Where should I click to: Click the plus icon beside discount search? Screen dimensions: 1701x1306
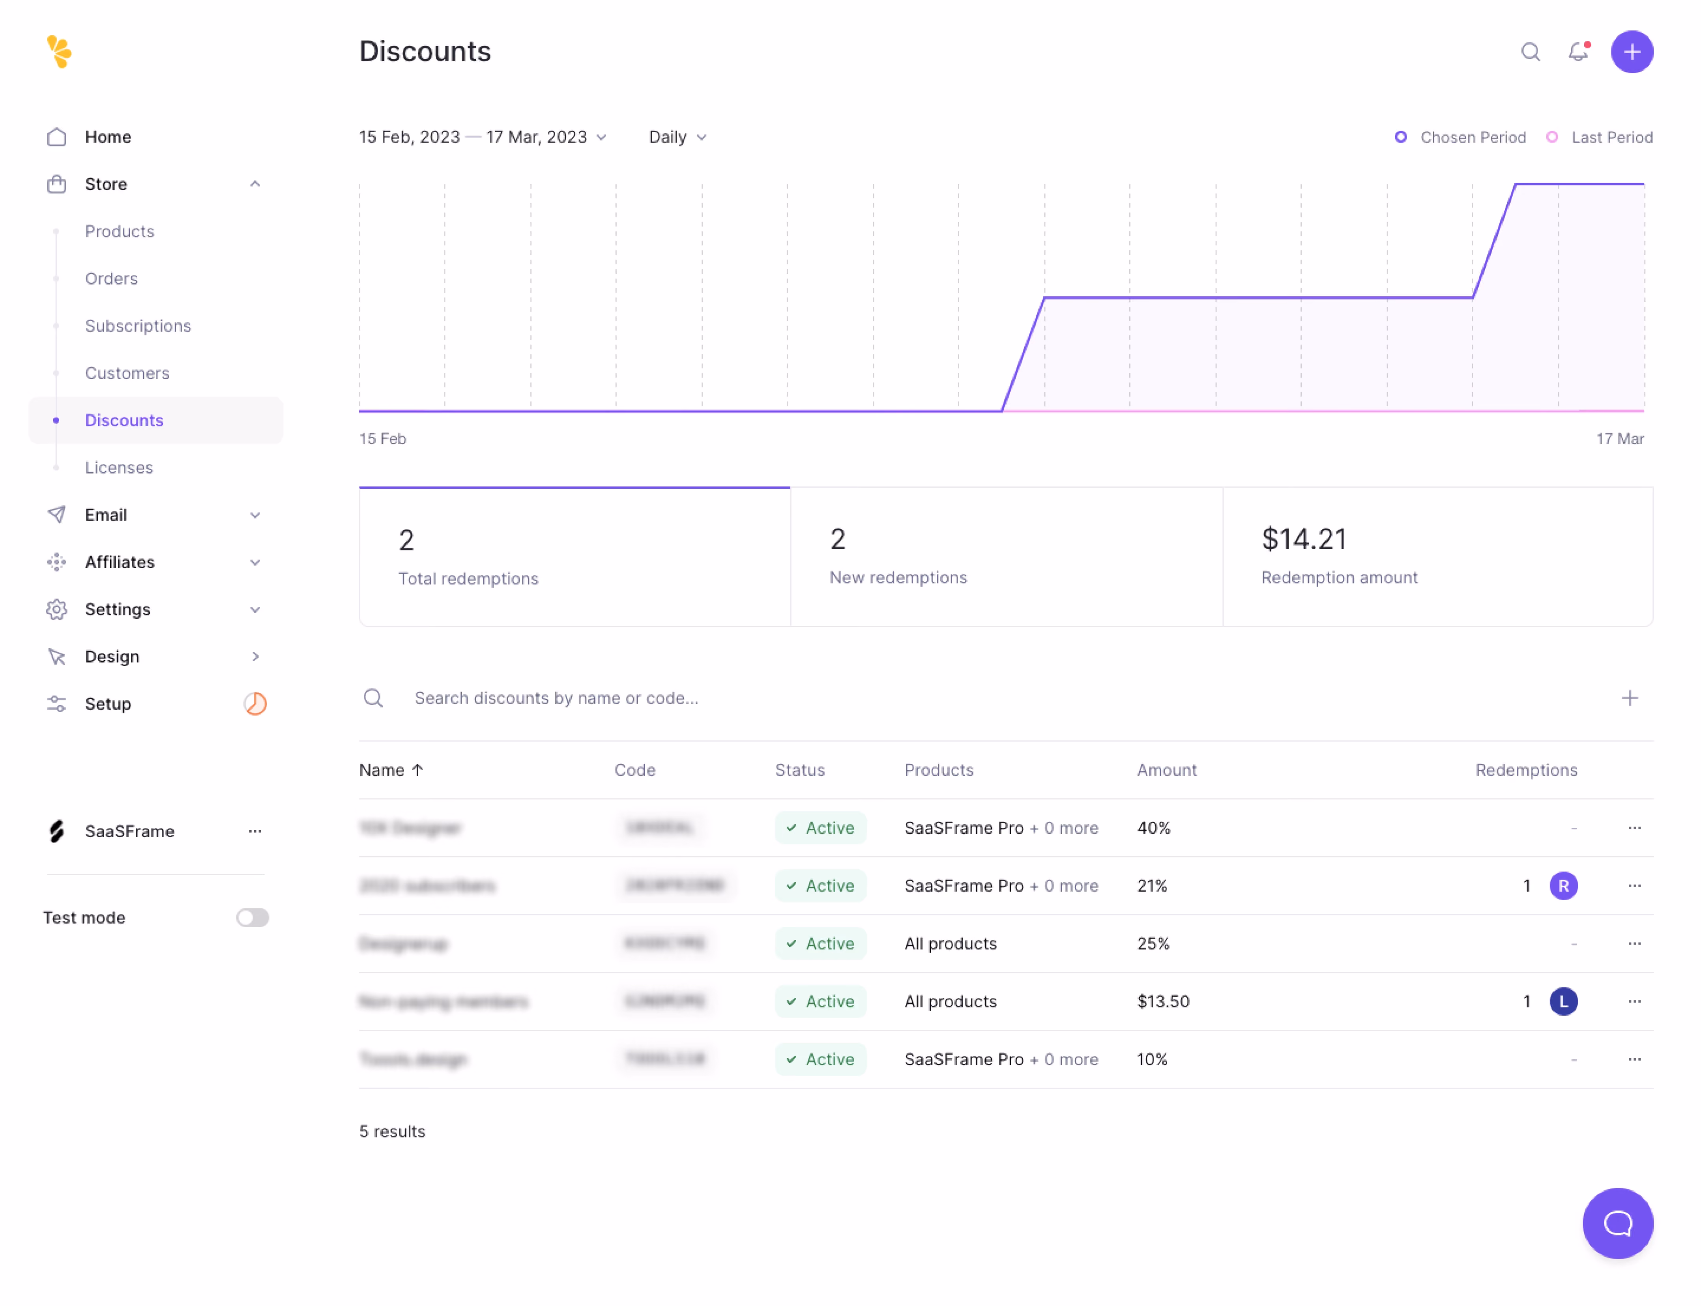pos(1630,698)
